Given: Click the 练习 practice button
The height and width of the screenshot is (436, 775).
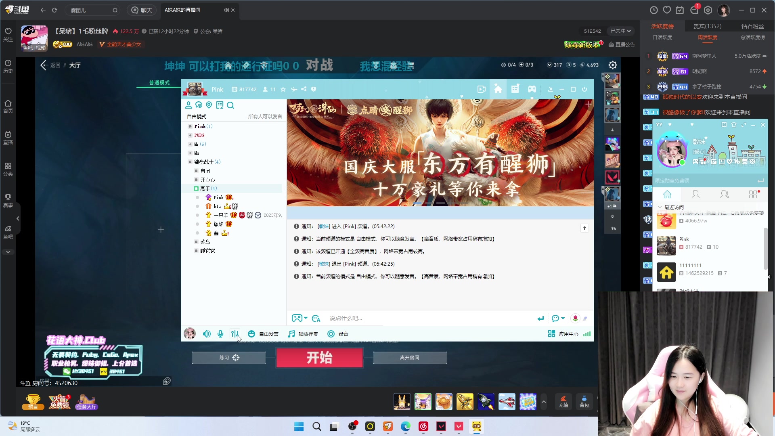Looking at the screenshot, I should point(229,358).
